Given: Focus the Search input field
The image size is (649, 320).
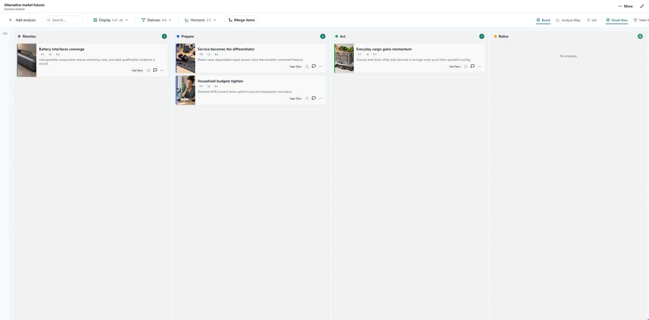Looking at the screenshot, I should coord(64,20).
